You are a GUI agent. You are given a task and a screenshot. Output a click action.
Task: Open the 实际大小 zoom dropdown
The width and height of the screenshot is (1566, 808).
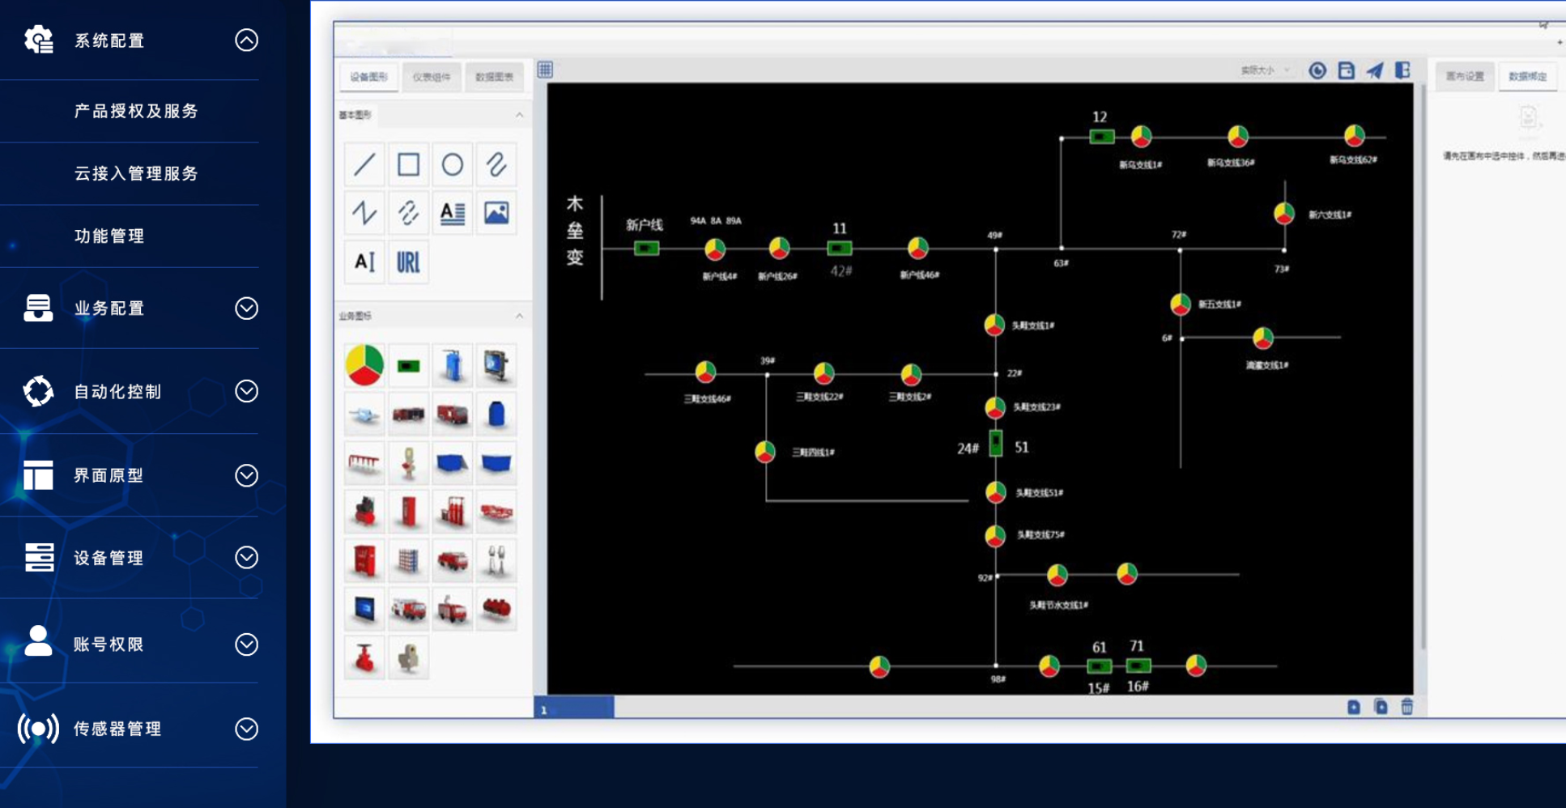(1265, 71)
